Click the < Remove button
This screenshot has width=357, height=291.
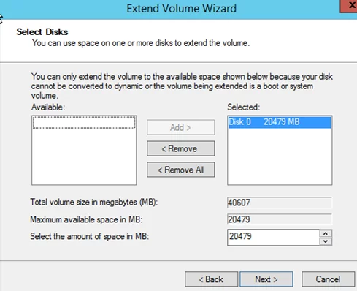click(181, 148)
